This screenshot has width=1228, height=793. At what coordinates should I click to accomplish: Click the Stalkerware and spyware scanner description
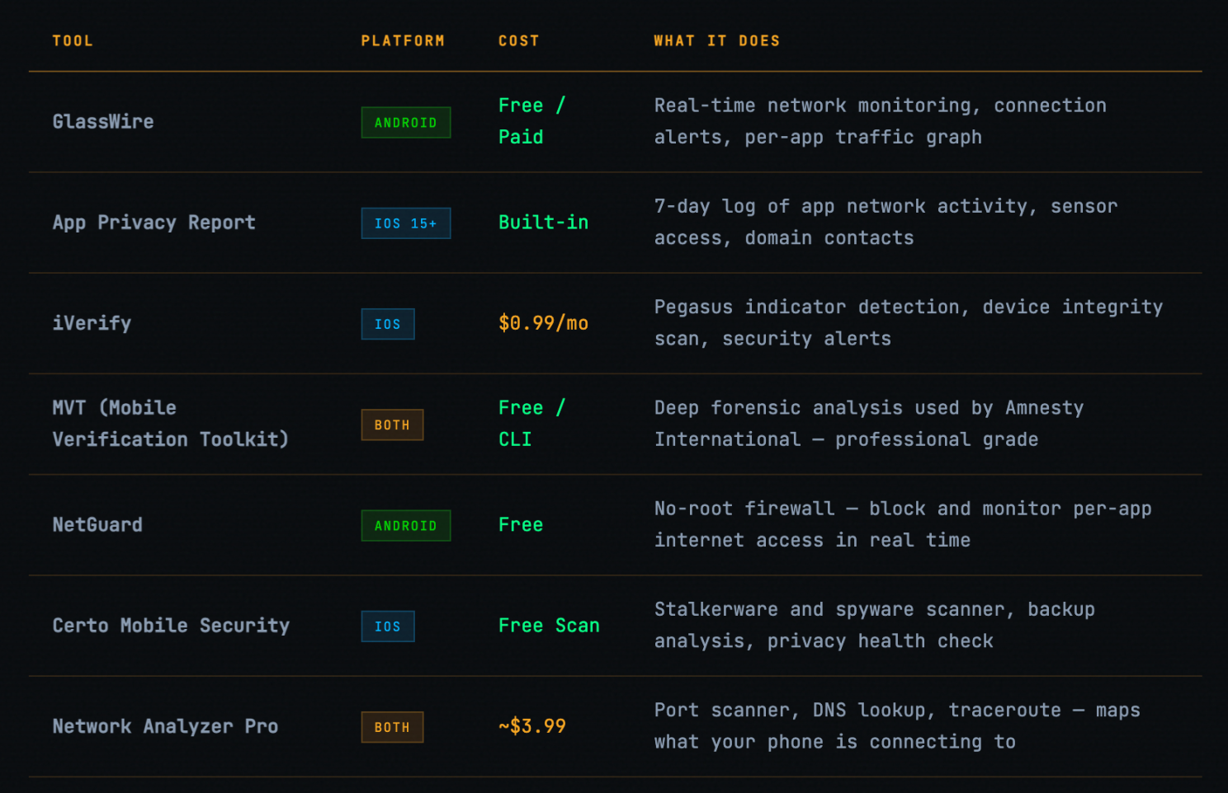[875, 625]
